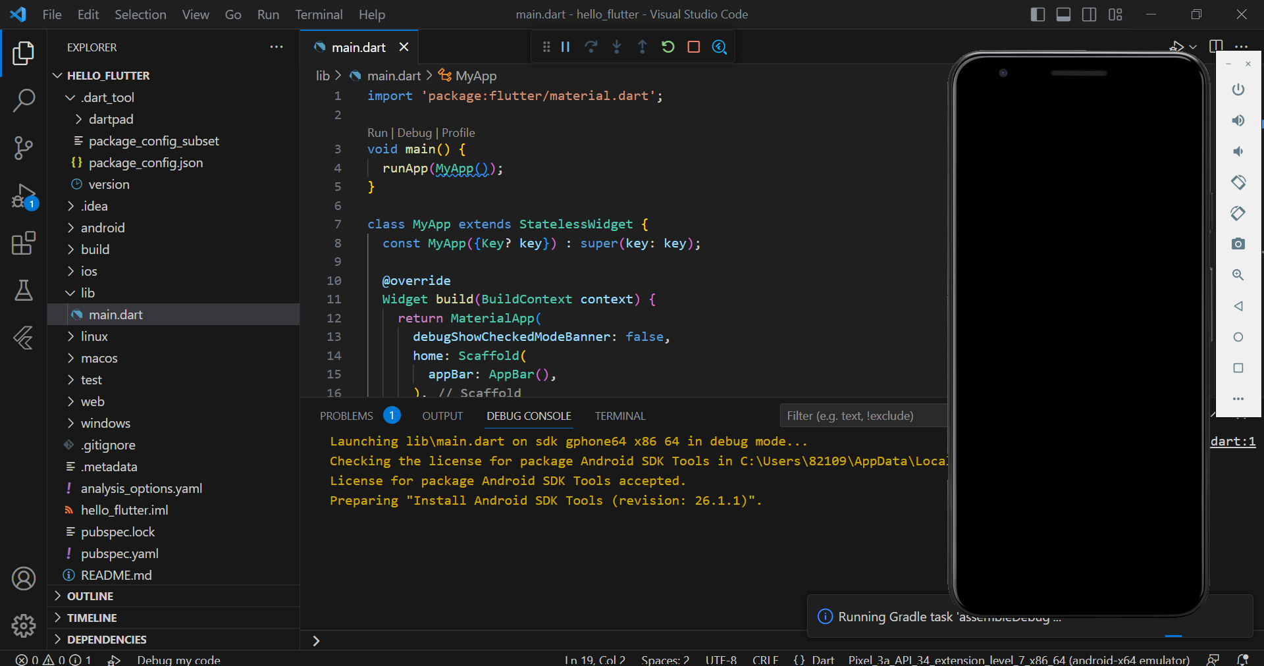Open the Run and Debug view

24,196
